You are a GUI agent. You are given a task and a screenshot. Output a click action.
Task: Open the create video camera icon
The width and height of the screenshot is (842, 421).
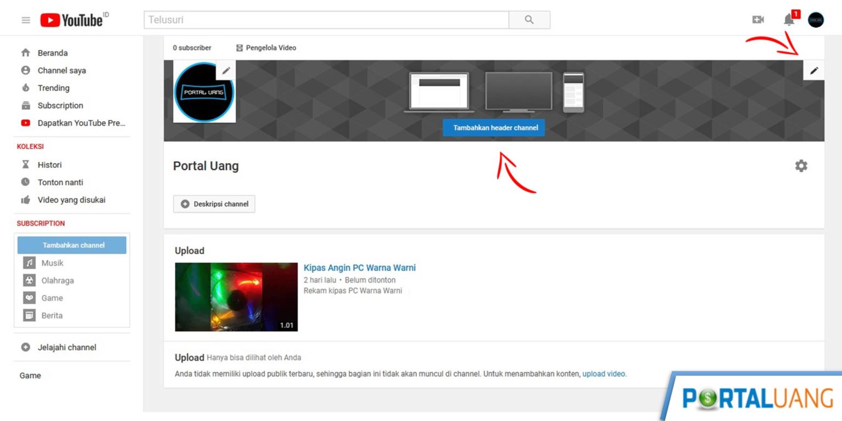[758, 20]
